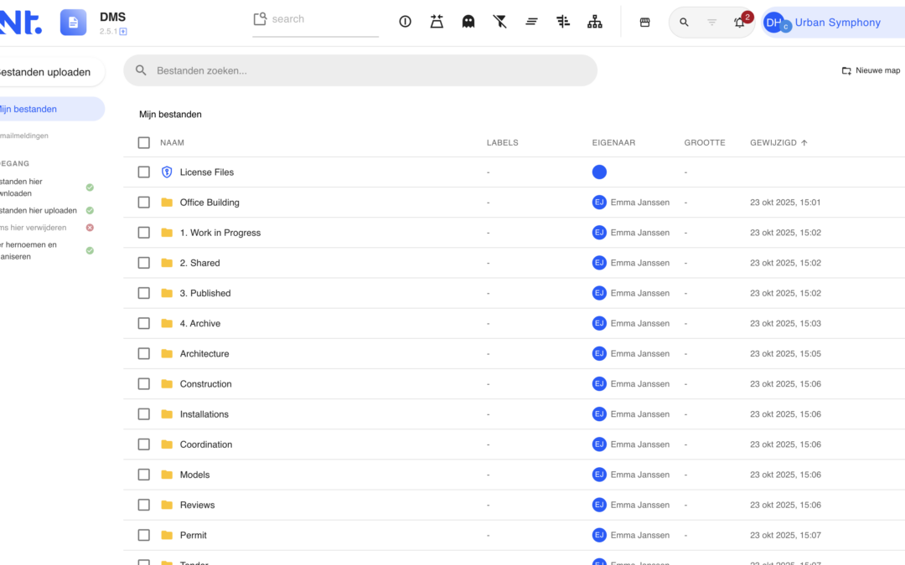Sort the list by NAAM column header
Image resolution: width=905 pixels, height=565 pixels.
(172, 142)
